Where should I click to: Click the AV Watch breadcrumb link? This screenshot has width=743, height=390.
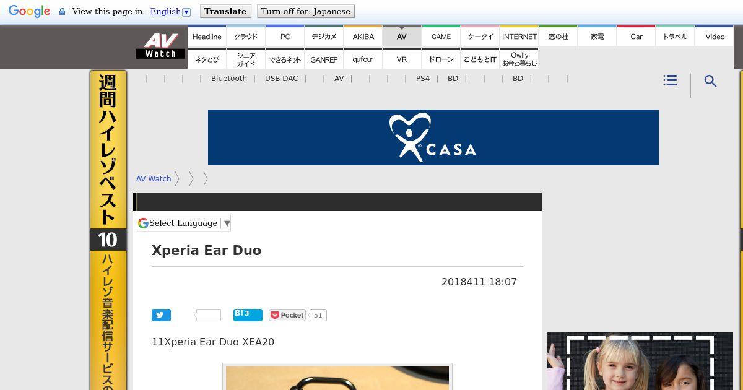click(154, 178)
